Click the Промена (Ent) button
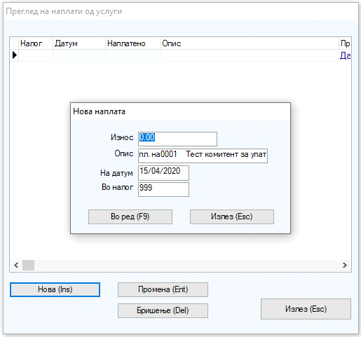Viewport: 361px width, 337px height. point(163,289)
